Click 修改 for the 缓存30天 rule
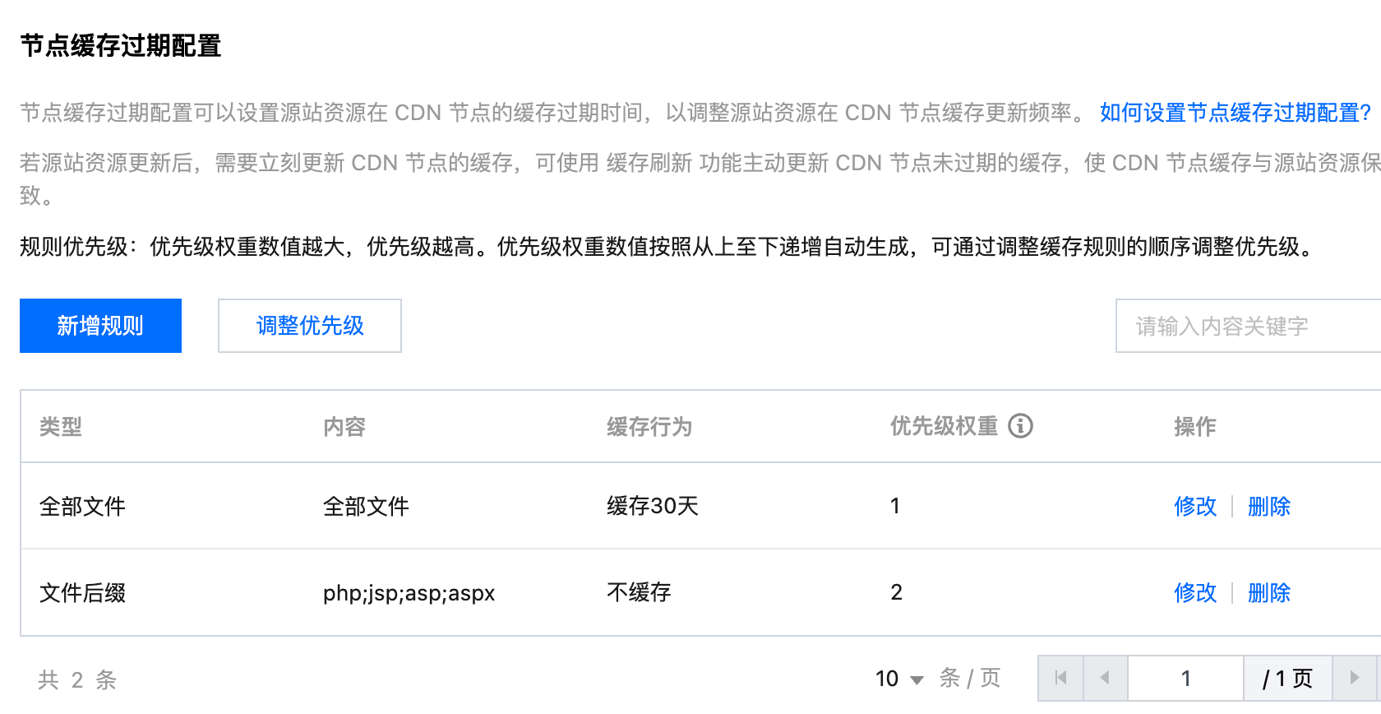The height and width of the screenshot is (714, 1381). click(1195, 506)
